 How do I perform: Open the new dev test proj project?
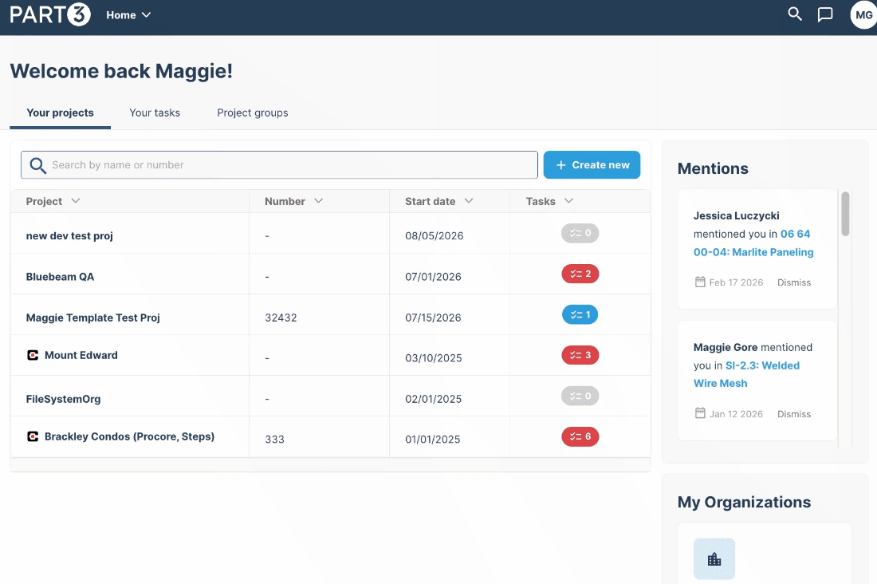coord(69,235)
